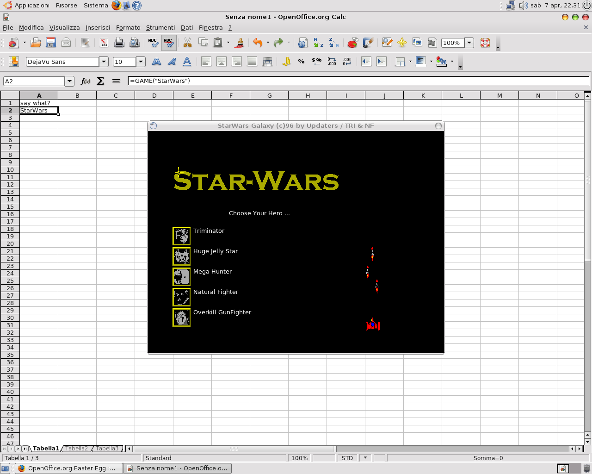Click the formula input line
This screenshot has width=592, height=474.
coord(358,81)
